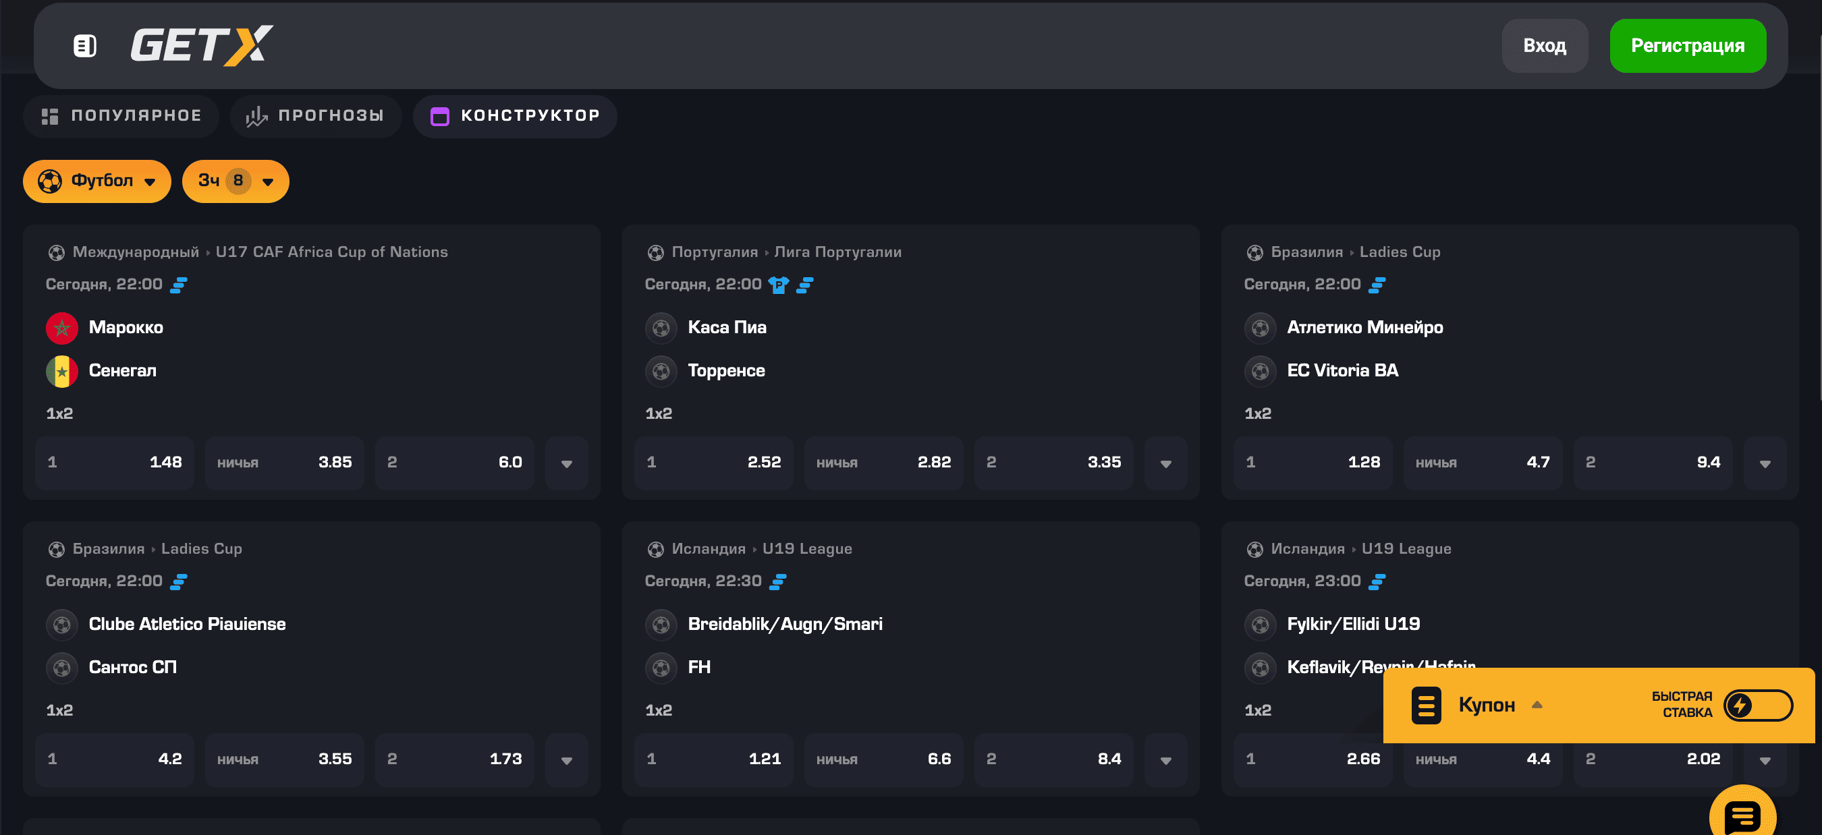Click the jersey icon for Каса Пиа match
This screenshot has height=835, width=1822.
[779, 284]
